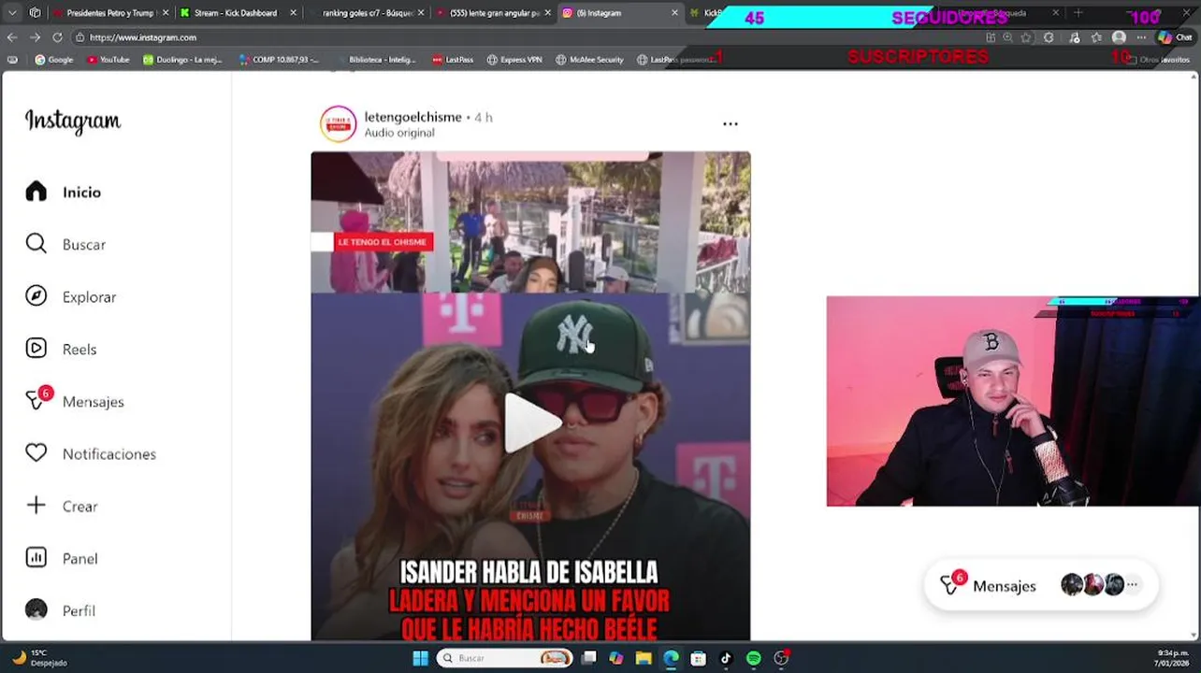Open Microsoft Store from the taskbar
The image size is (1201, 673).
[698, 658]
